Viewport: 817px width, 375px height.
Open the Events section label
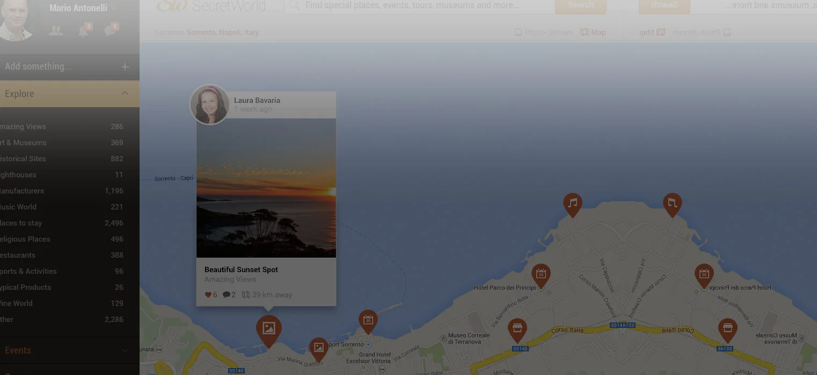[18, 350]
